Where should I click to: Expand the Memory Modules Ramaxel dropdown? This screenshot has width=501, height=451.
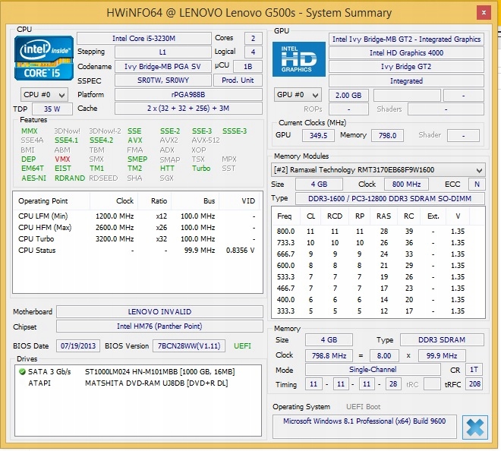click(378, 170)
